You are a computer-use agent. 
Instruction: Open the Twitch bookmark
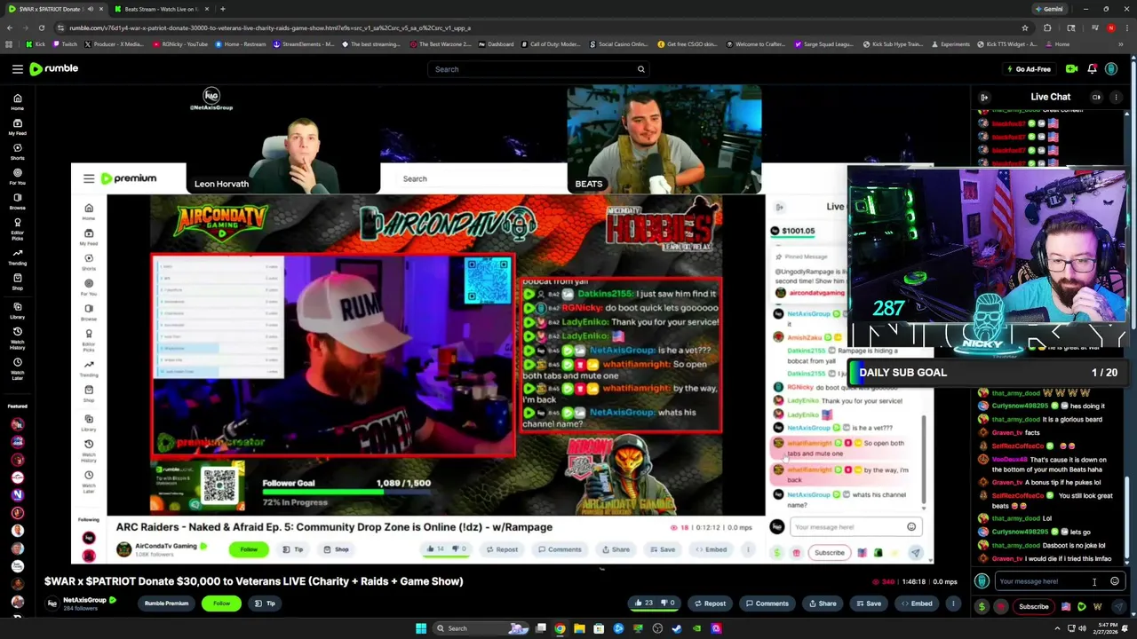point(65,44)
